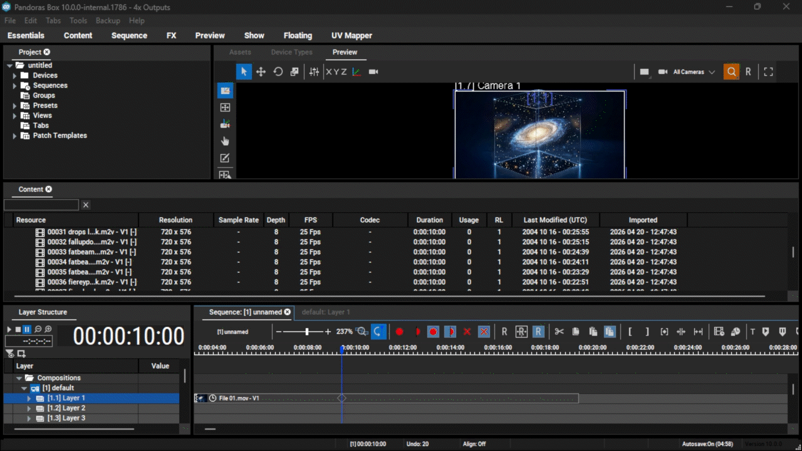Toggle the X axis button
The image size is (802, 451).
328,72
